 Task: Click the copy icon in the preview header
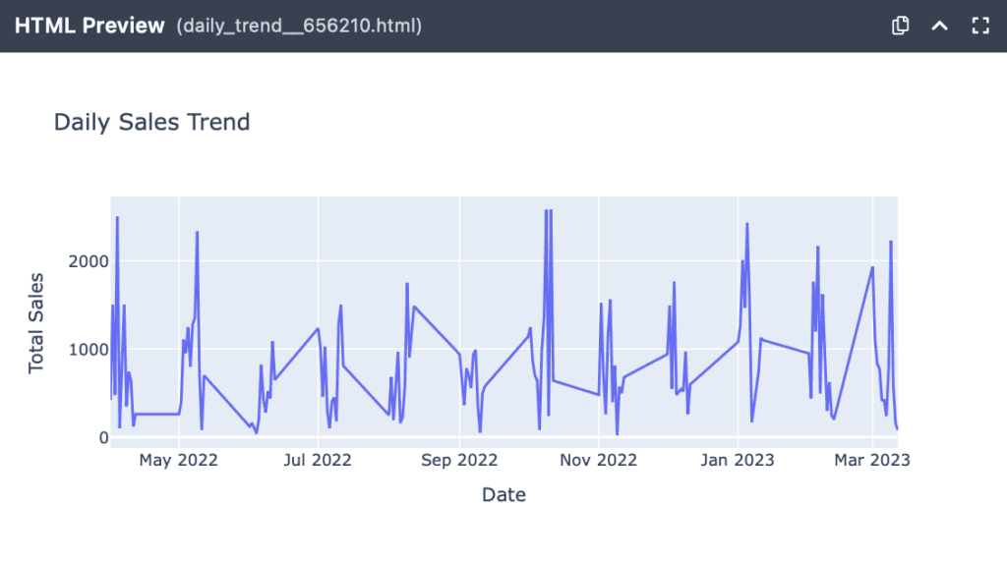click(x=899, y=27)
